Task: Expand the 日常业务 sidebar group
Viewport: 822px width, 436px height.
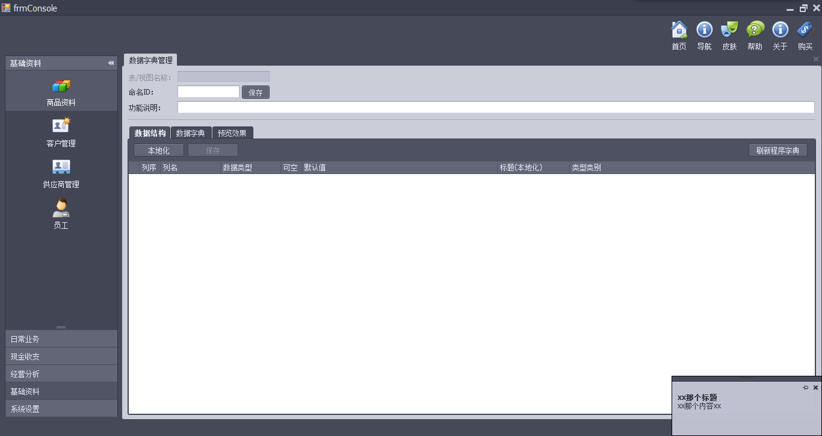Action: pyautogui.click(x=61, y=339)
